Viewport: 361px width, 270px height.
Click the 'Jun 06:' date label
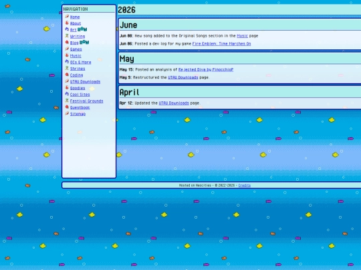126,43
